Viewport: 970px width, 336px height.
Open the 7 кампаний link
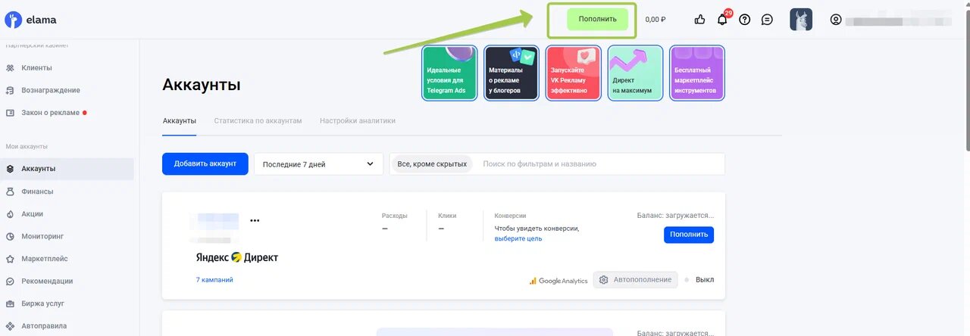click(214, 280)
